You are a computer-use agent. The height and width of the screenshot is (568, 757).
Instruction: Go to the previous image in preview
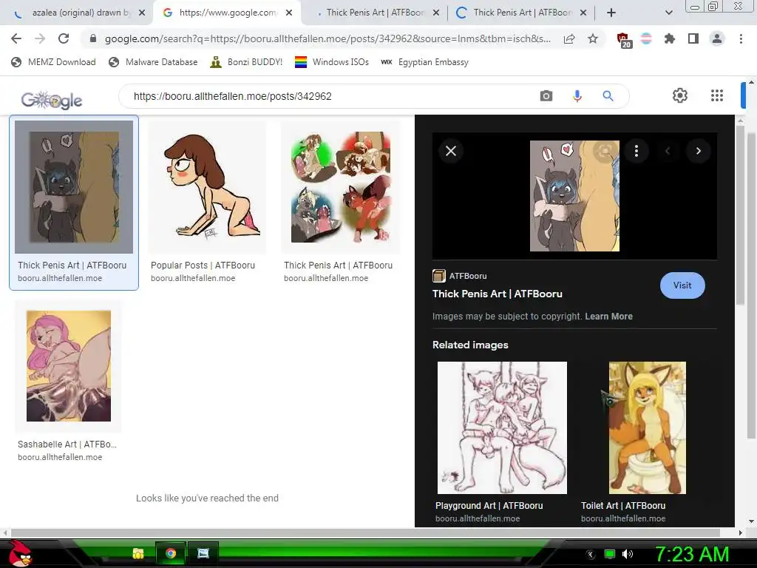click(668, 151)
